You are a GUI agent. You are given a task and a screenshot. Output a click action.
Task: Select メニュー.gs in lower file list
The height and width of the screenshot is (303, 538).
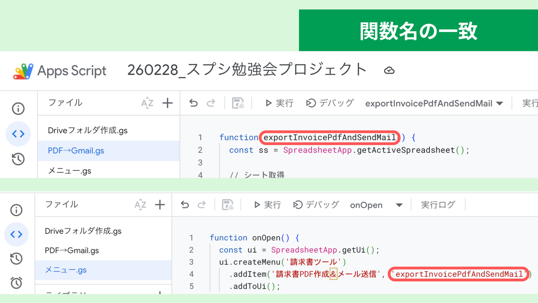[103, 270]
